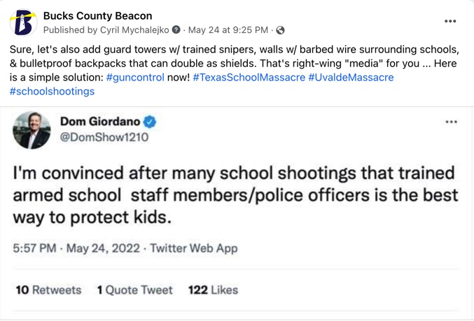Open the #UvaldeMassacre hashtag
This screenshot has height=321, width=474.
[x=351, y=77]
